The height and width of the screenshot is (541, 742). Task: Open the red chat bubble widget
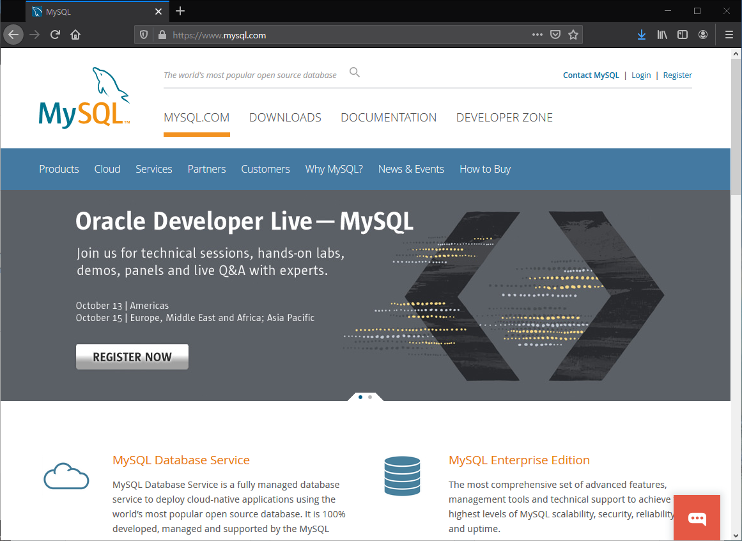click(697, 518)
